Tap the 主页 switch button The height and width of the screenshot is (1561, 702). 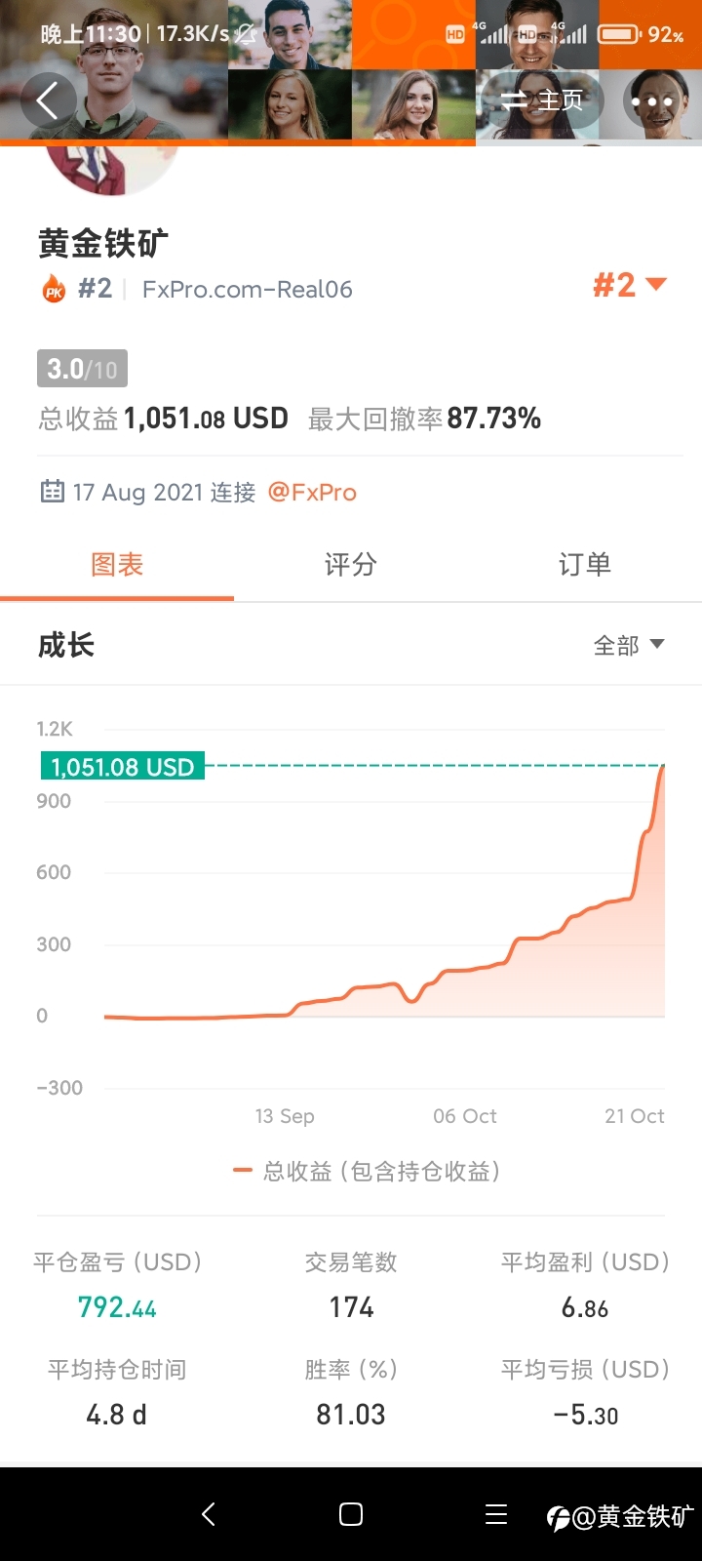coord(542,100)
